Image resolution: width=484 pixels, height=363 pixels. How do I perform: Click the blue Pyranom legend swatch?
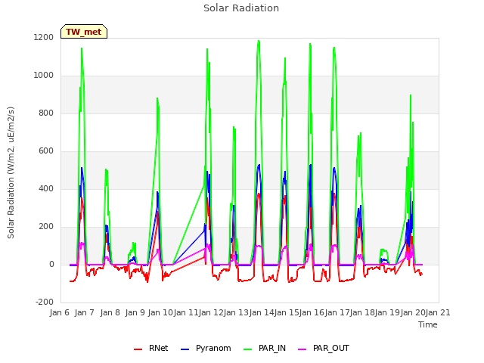point(185,349)
